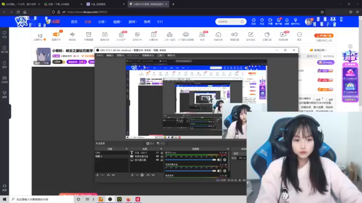Click the pencil edit icon in Douyu toolbar
This screenshot has width=362, height=203.
(x=251, y=35)
